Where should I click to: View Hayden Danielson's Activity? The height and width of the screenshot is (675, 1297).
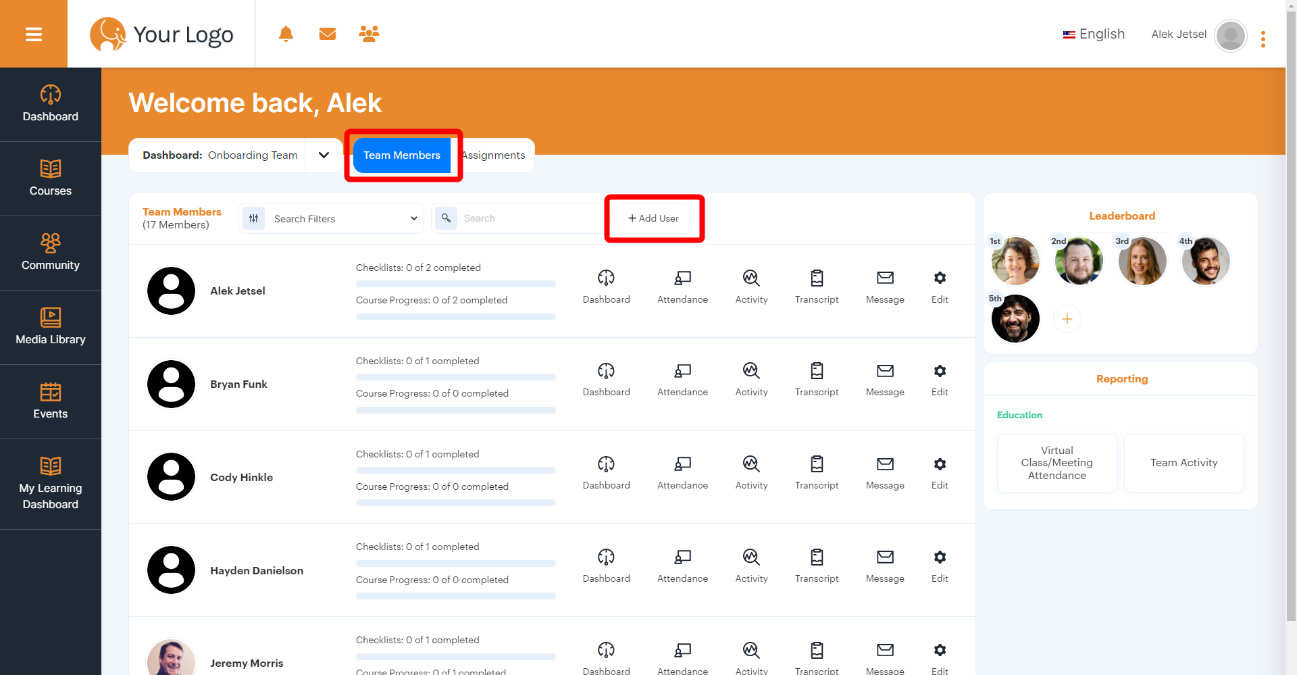pyautogui.click(x=751, y=566)
